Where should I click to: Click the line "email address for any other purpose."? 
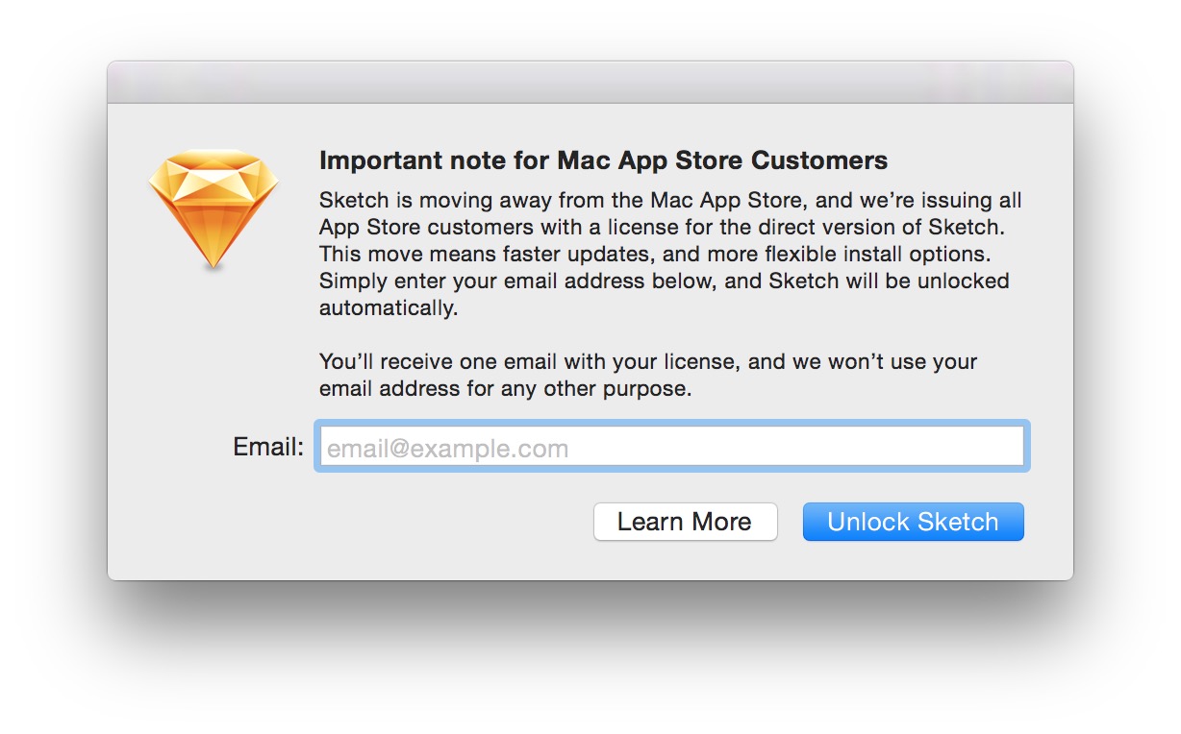(504, 389)
